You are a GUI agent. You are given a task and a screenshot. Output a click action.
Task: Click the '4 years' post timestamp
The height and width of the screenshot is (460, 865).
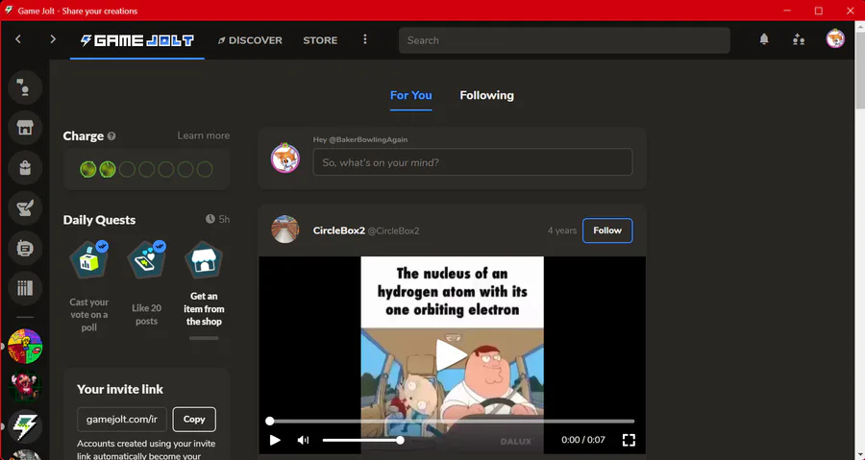point(561,230)
